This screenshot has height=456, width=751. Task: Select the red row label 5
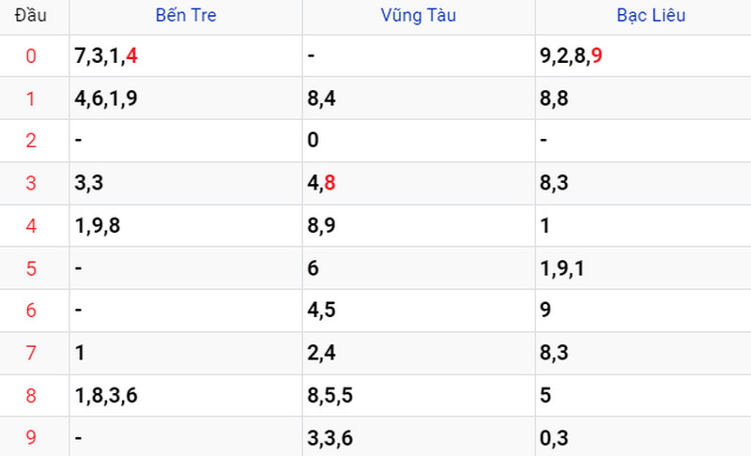point(31,268)
